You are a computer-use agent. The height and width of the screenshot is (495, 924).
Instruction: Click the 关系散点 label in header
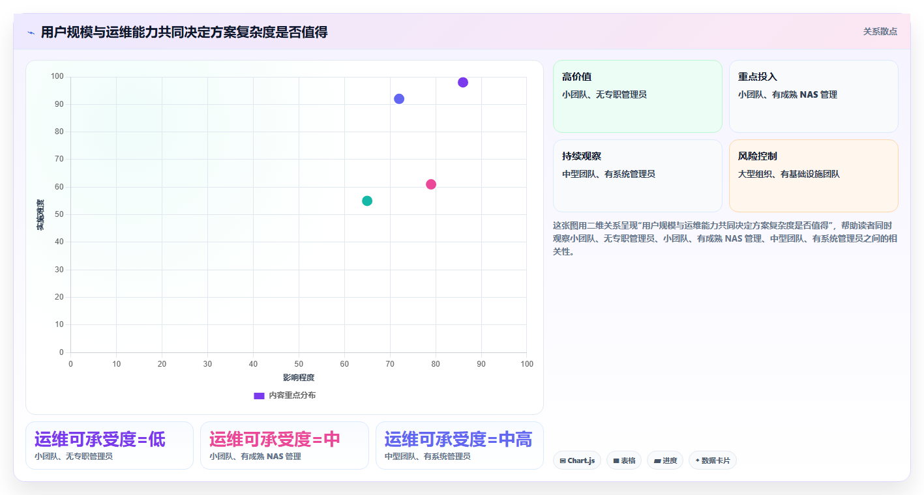click(880, 31)
